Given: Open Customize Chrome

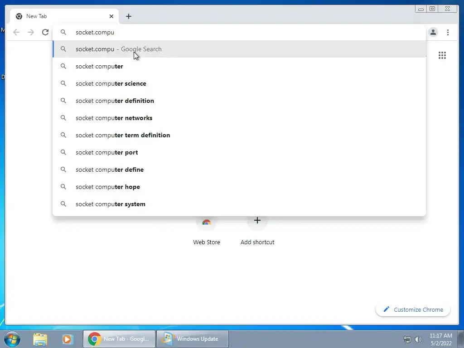Looking at the screenshot, I should click(x=413, y=309).
